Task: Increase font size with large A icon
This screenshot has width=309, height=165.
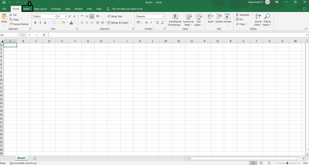Action: point(70,16)
